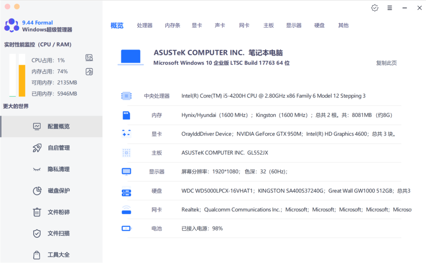Switch to the 概览 tab
This screenshot has height=263, width=426.
point(117,26)
